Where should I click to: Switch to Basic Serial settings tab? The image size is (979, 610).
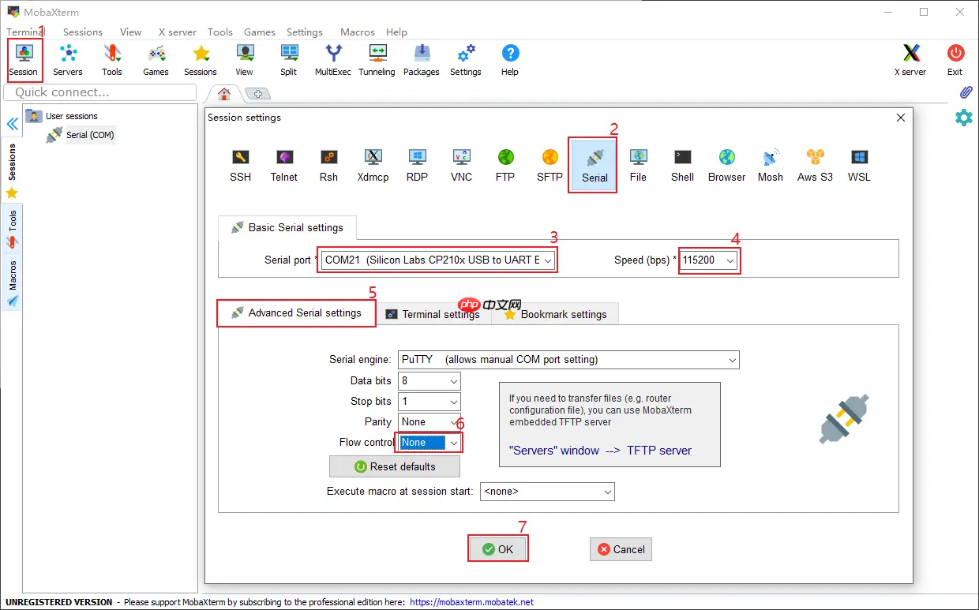tap(287, 227)
